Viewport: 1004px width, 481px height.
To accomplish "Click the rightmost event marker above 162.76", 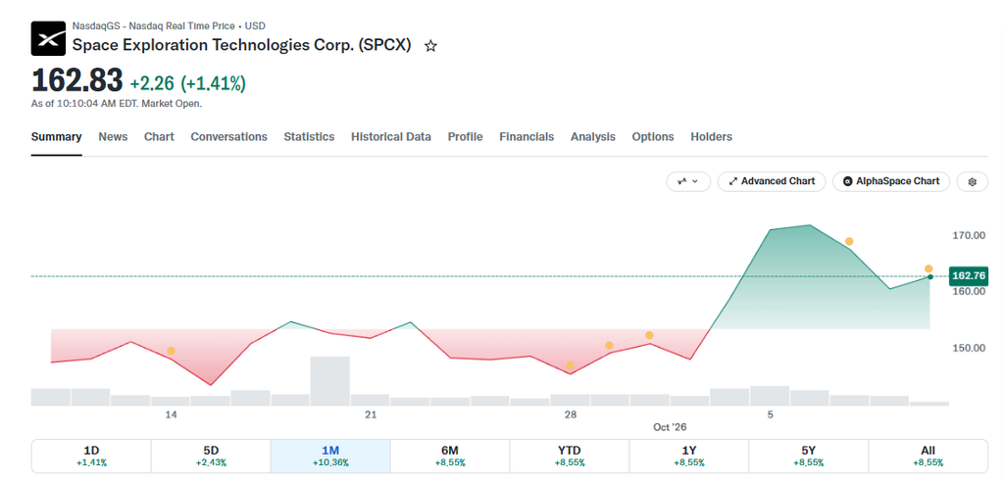I will point(929,268).
